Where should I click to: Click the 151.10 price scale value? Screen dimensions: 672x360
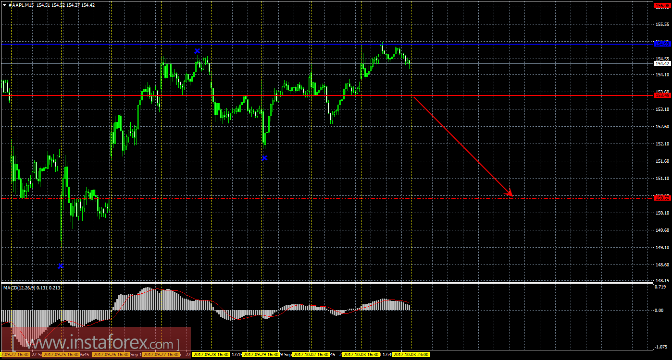[662, 179]
